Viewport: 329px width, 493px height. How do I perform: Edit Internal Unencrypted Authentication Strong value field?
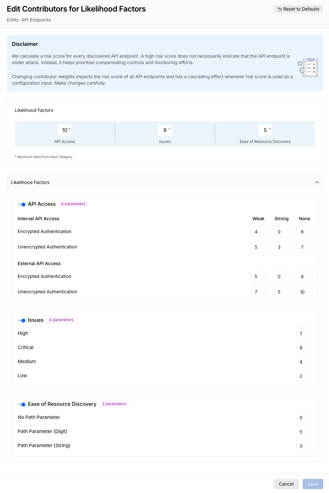(x=281, y=247)
